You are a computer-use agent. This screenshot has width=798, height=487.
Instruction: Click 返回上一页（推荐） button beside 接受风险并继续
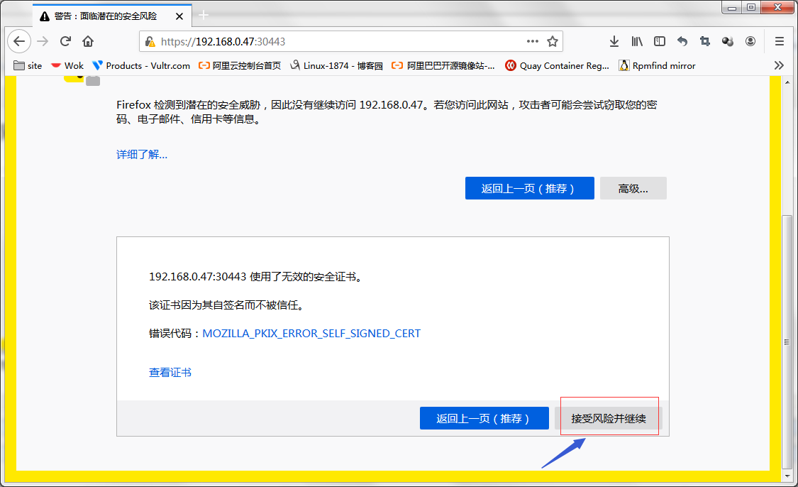(484, 418)
